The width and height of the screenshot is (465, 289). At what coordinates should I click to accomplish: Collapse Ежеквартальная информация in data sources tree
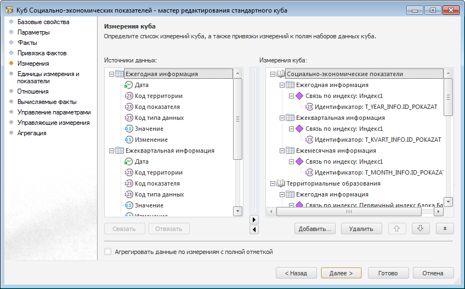coord(112,151)
